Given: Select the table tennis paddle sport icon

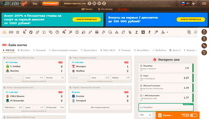Looking at the screenshot, I should pos(44,32).
